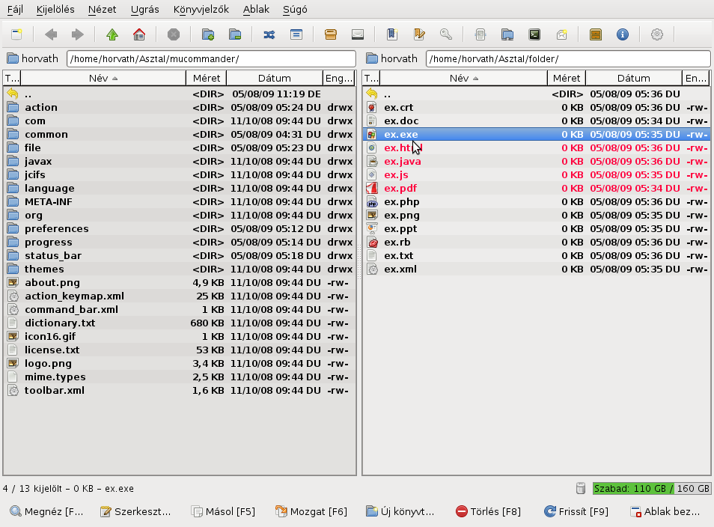Set the same folder in both panels

(296, 34)
